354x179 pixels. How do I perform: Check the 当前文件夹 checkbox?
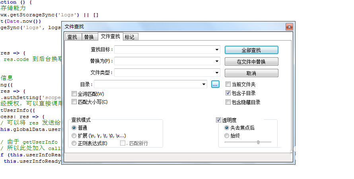(228, 84)
